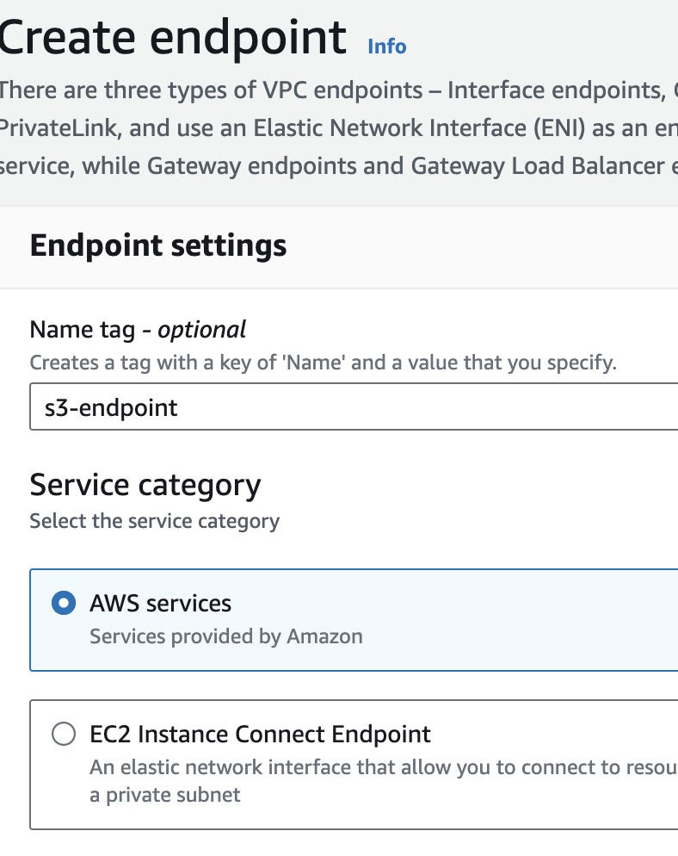The image size is (678, 856).
Task: Click the 'Service category' heading
Action: click(x=145, y=485)
